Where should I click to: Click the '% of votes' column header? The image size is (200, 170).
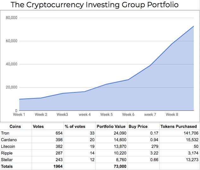75,126
